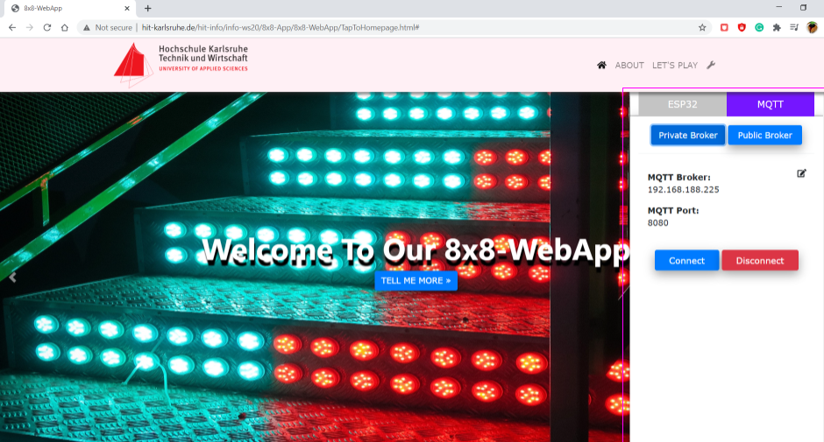The height and width of the screenshot is (442, 824).
Task: Open the wrench settings icon in navbar
Action: (x=711, y=66)
